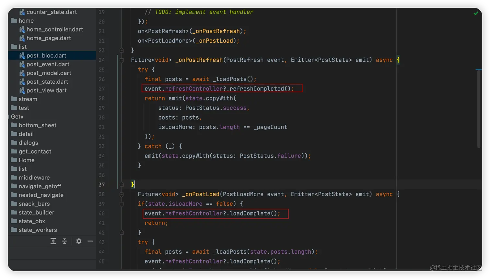Expand the middleware folder

click(30, 178)
